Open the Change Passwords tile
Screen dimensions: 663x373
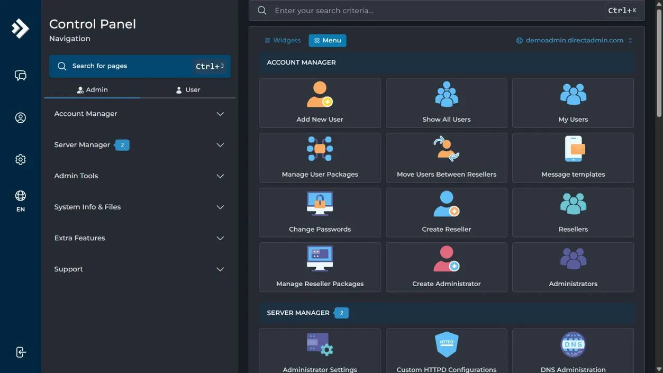point(320,213)
